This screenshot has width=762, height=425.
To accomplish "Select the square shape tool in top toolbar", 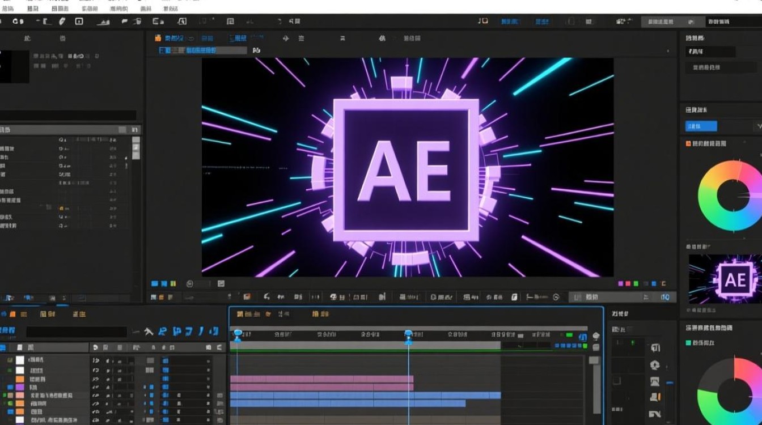I will (79, 22).
